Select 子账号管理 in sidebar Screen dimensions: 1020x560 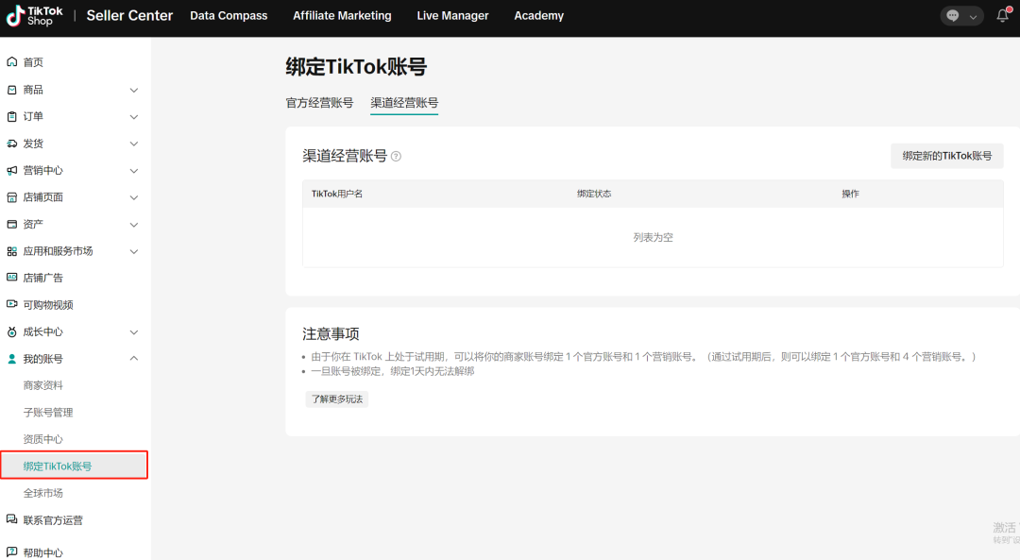(x=48, y=413)
